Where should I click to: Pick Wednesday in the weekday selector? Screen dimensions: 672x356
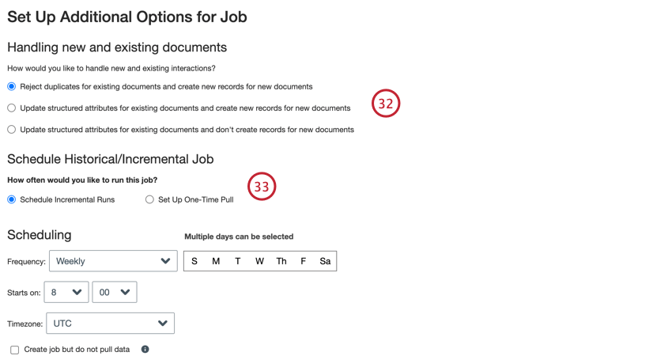pos(259,261)
